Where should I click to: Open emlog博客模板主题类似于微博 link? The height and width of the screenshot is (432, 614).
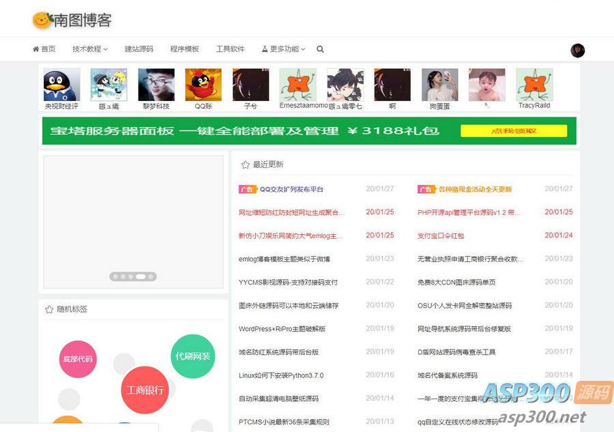click(284, 259)
